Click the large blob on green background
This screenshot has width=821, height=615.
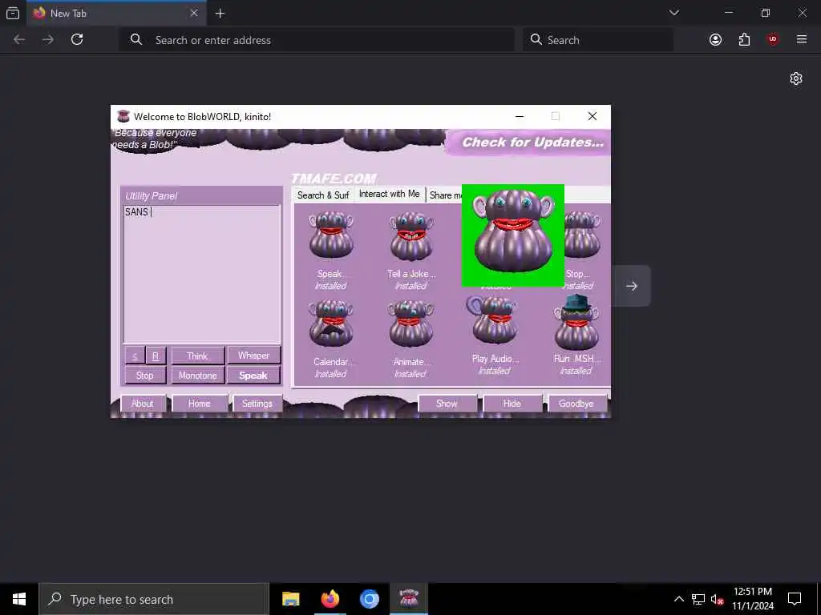point(513,235)
